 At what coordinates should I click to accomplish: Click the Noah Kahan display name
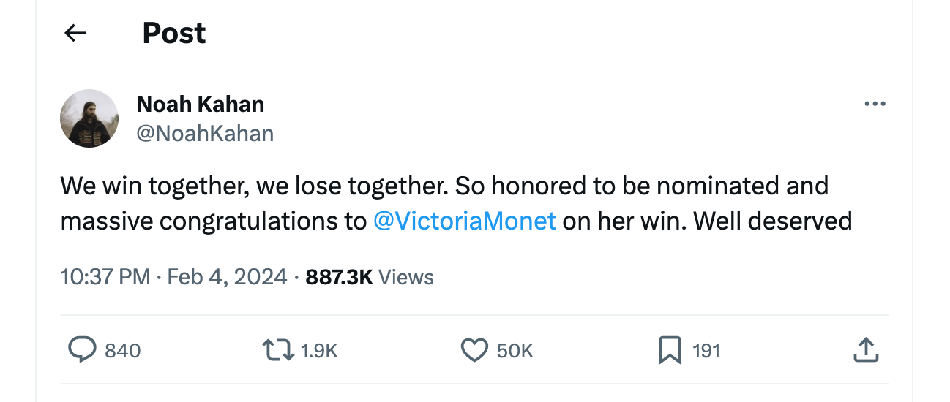200,105
